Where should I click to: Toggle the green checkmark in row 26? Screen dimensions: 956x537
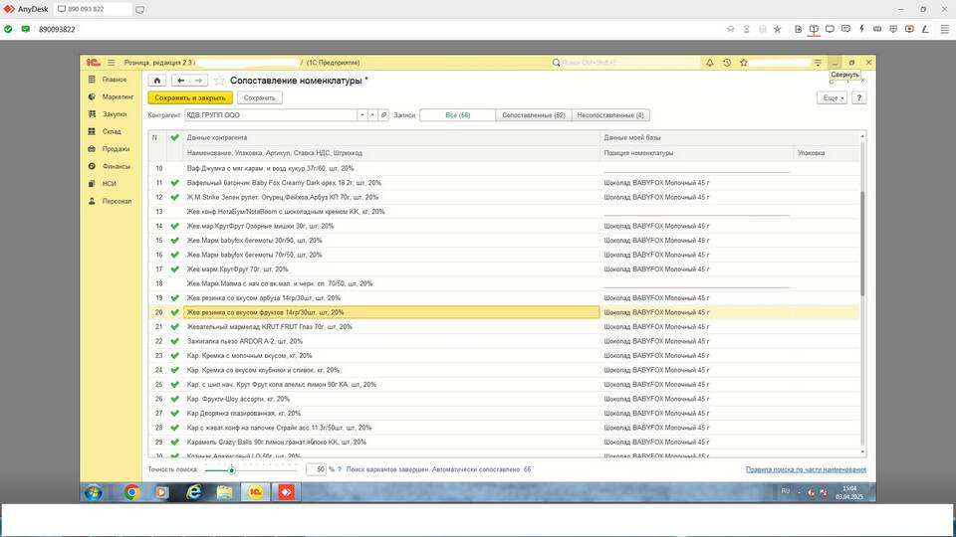click(x=175, y=399)
